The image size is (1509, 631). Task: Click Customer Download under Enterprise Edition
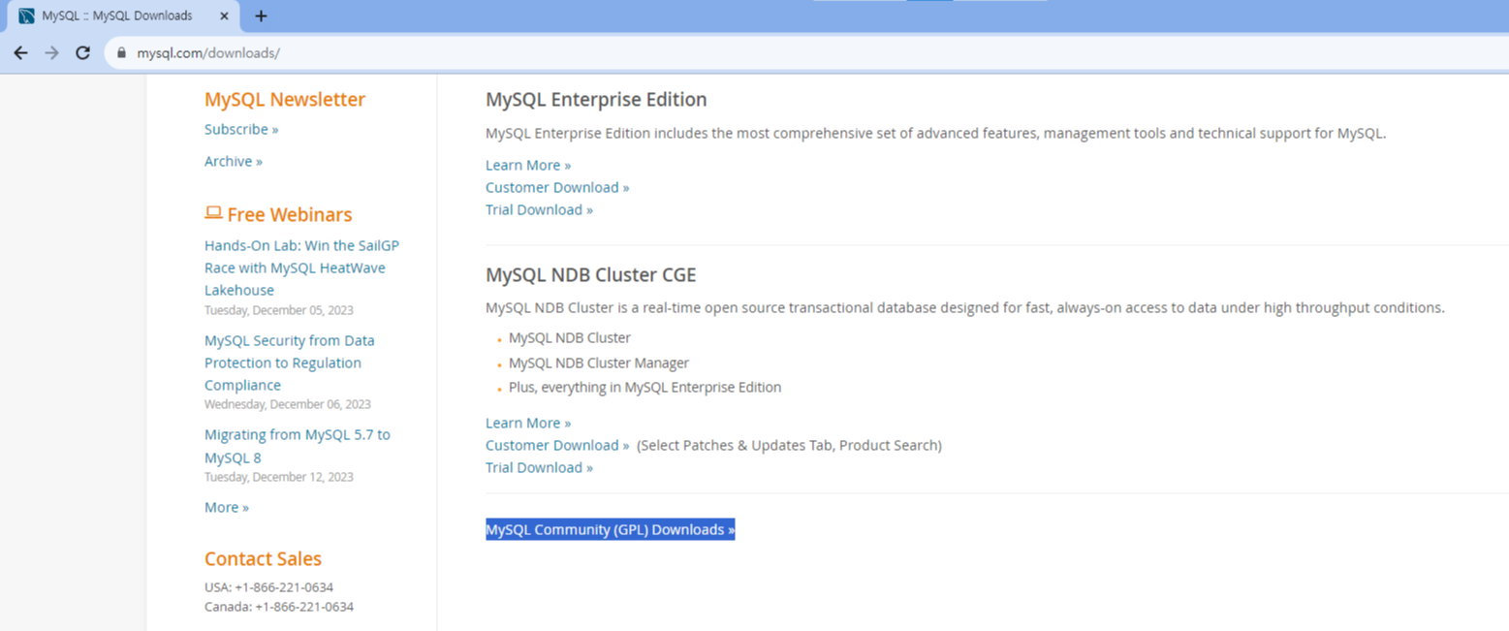coord(557,187)
